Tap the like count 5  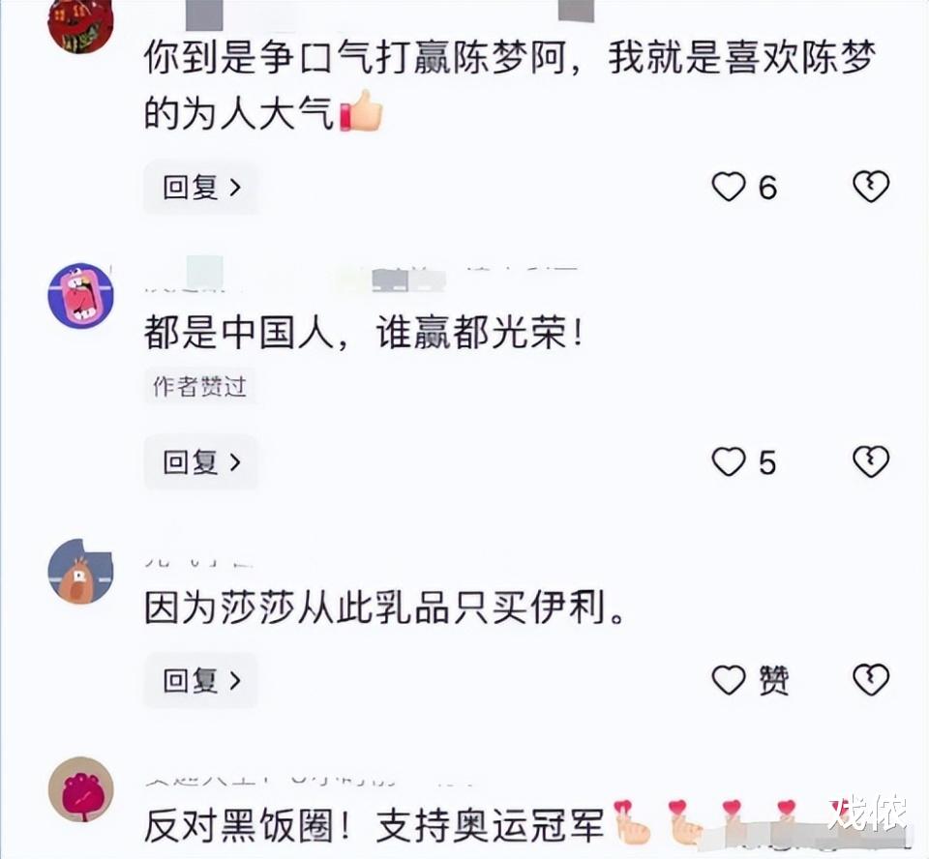click(767, 462)
